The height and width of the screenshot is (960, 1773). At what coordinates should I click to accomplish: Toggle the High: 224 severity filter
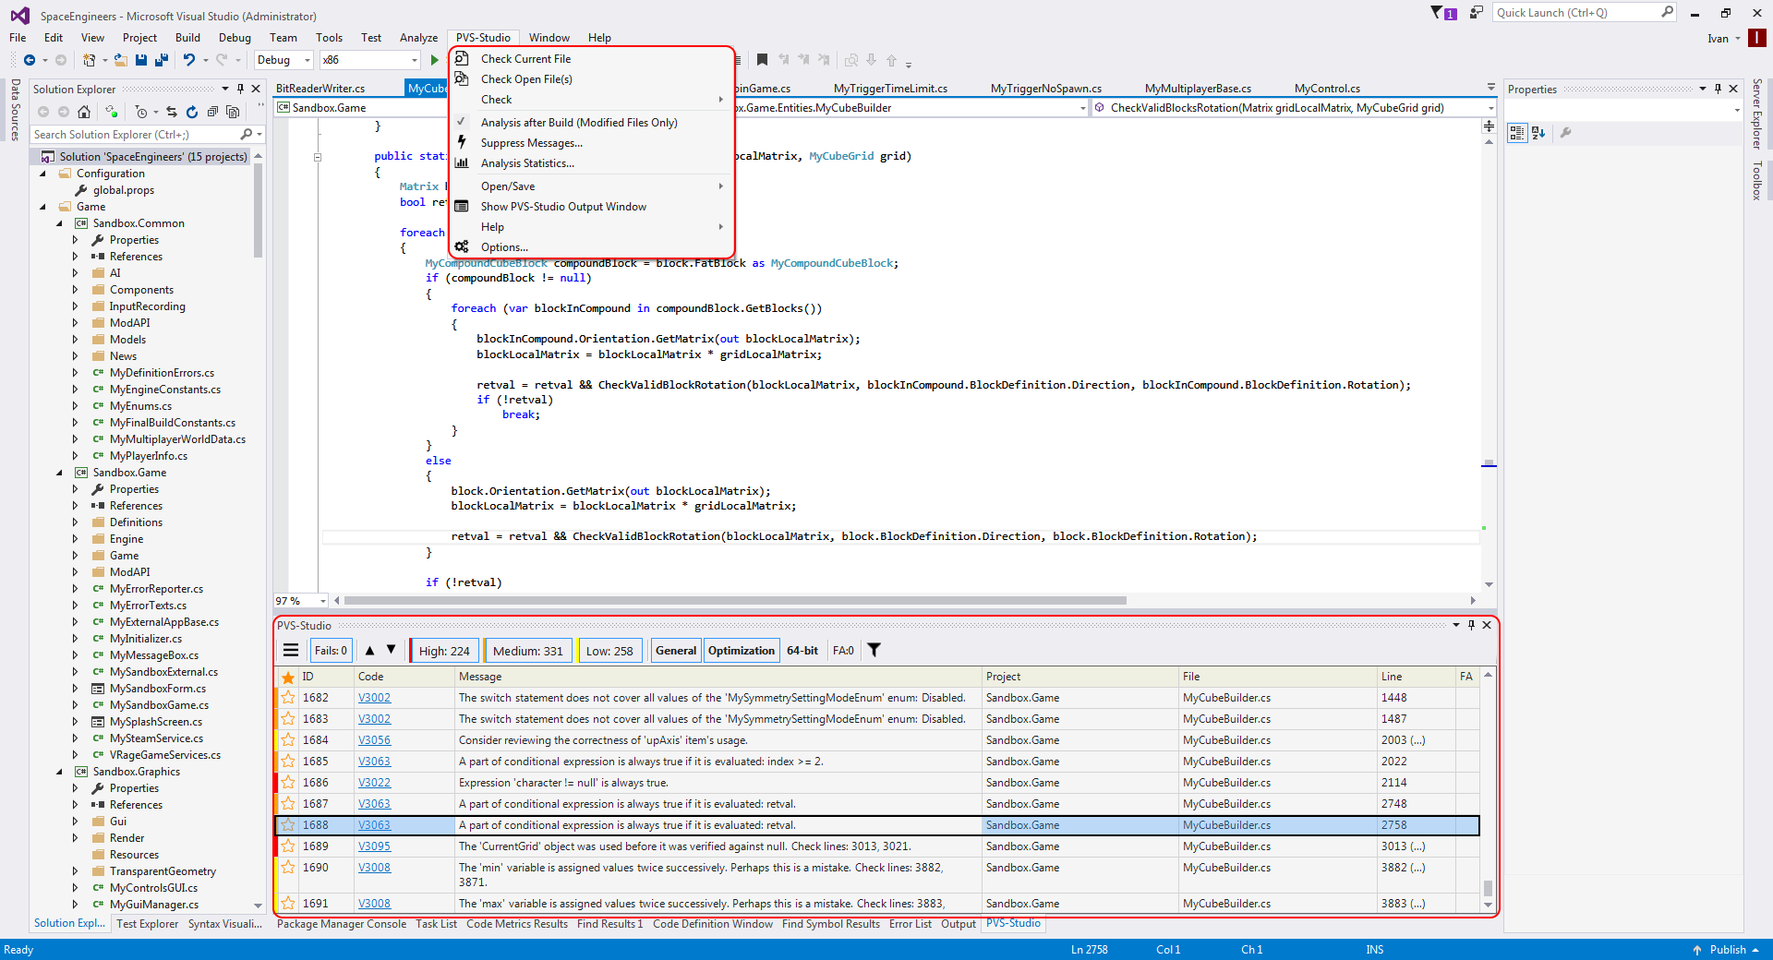(444, 651)
